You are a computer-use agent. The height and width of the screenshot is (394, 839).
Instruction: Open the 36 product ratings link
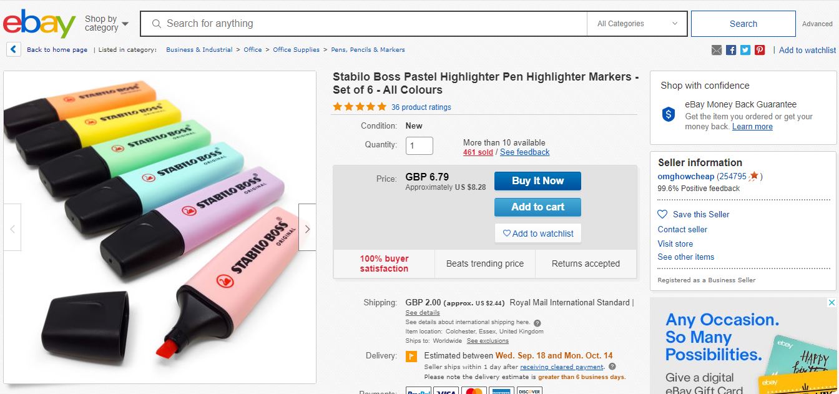click(421, 107)
